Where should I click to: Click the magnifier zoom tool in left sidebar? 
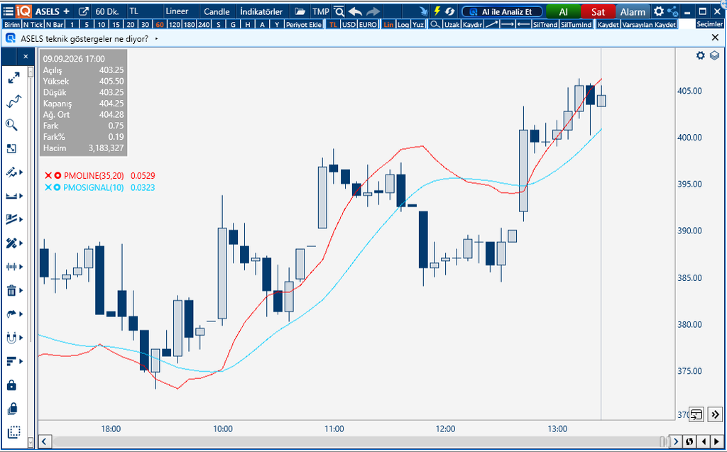11,125
